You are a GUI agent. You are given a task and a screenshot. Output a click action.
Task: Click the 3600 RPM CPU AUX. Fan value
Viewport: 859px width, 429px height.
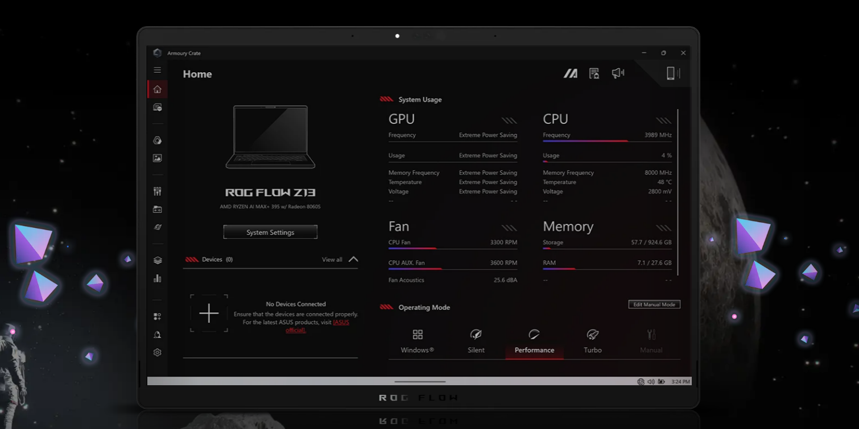pyautogui.click(x=503, y=263)
